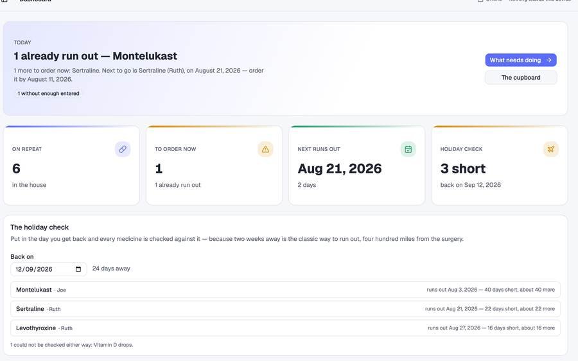Click the Back on date field showing 12/09/2026
Viewport: 578px width, 361px height.
click(x=49, y=269)
